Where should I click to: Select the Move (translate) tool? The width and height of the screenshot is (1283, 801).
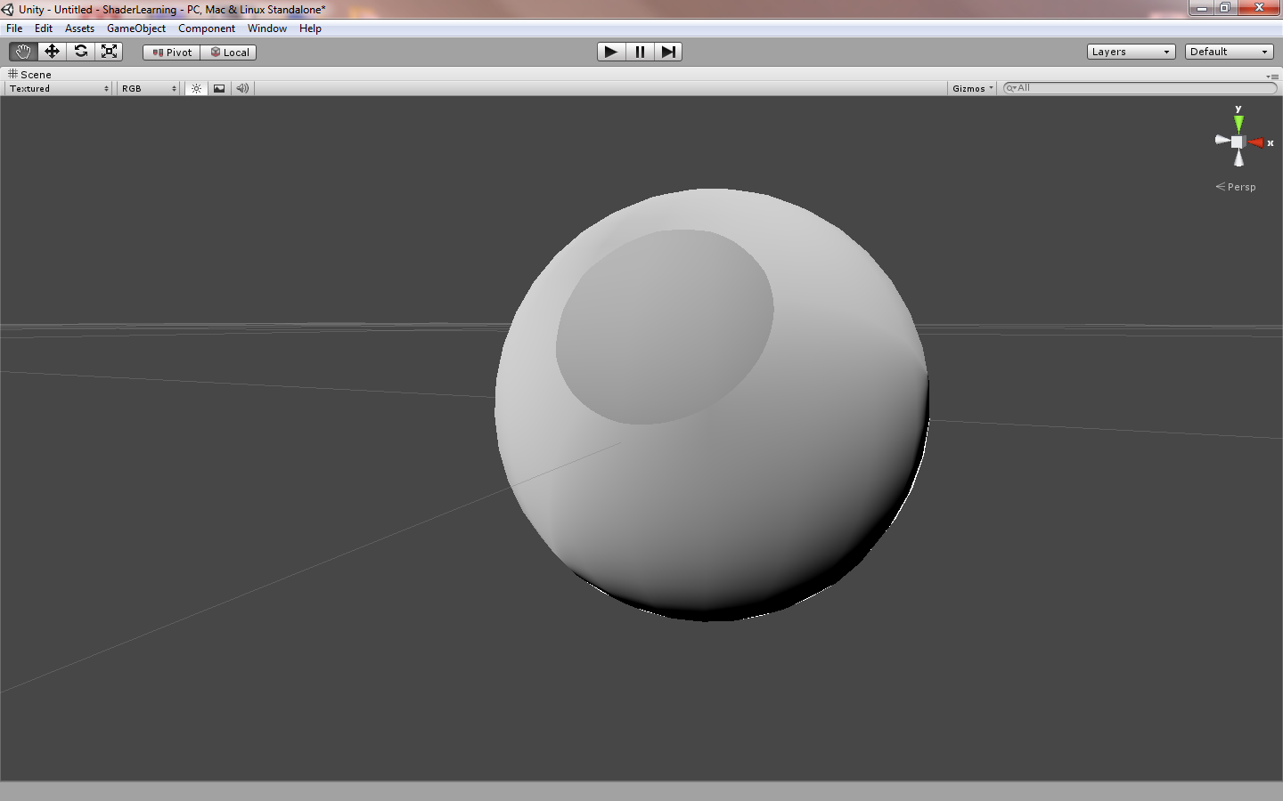coord(52,52)
